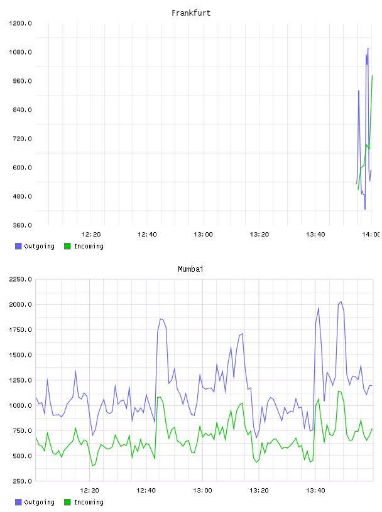Click the 1500.0 y-axis label on Mumbai chart
Viewport: 382px width, 512px height.
pyautogui.click(x=20, y=355)
